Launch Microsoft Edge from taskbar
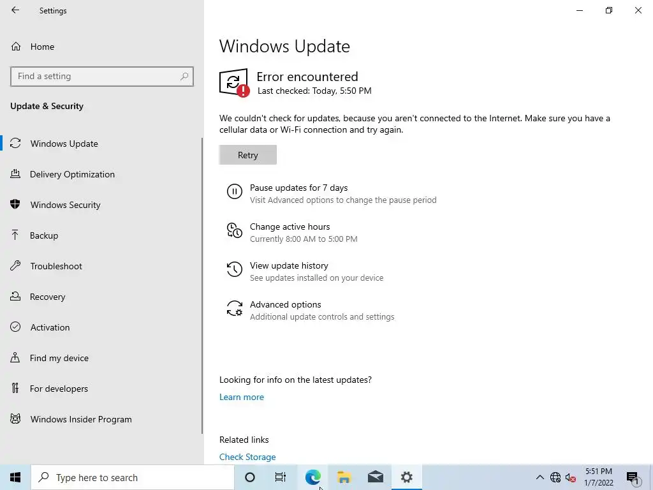 [312, 477]
